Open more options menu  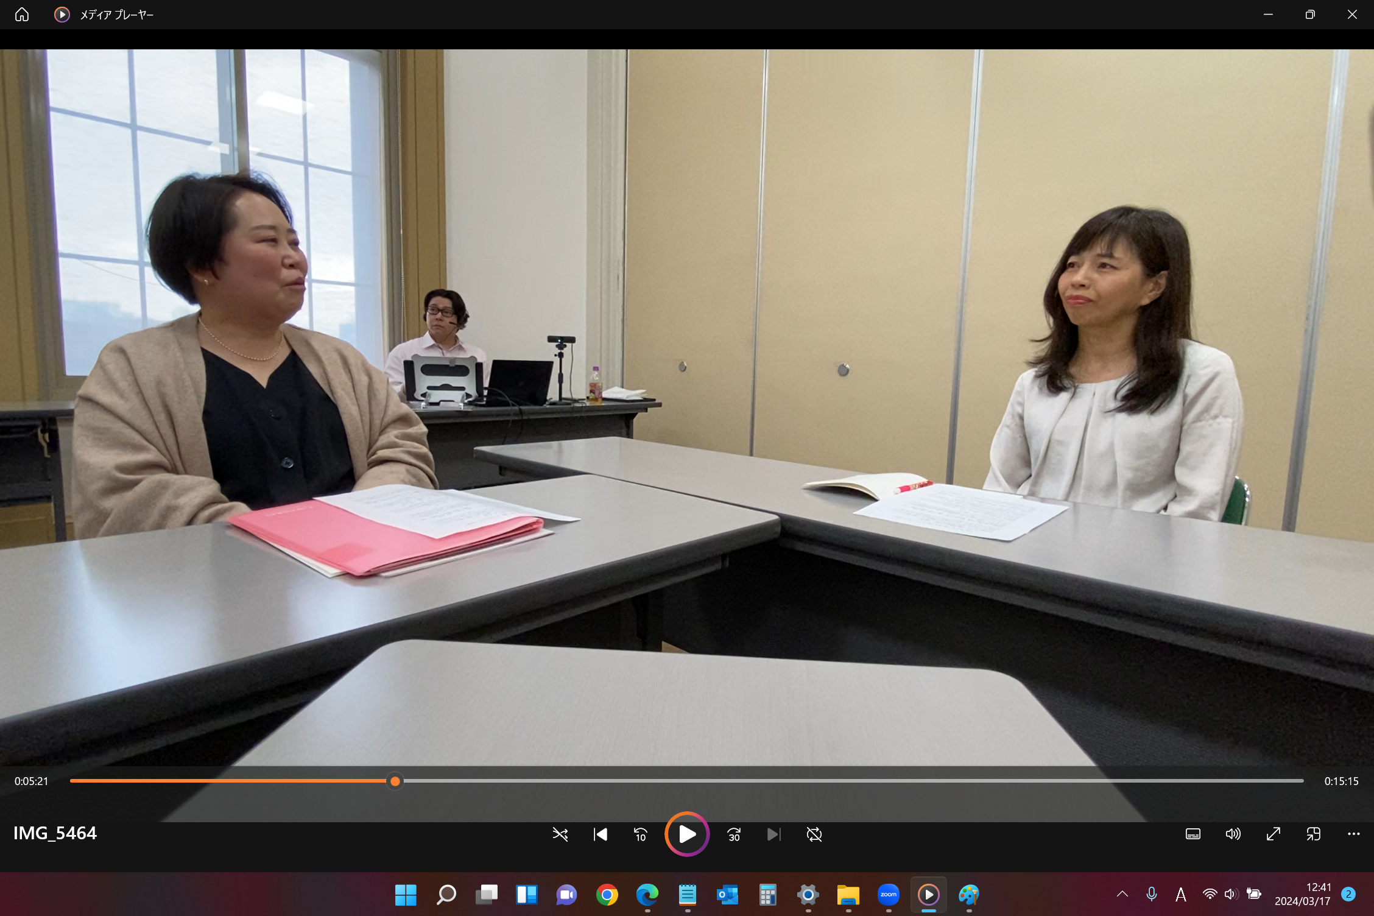click(1353, 834)
